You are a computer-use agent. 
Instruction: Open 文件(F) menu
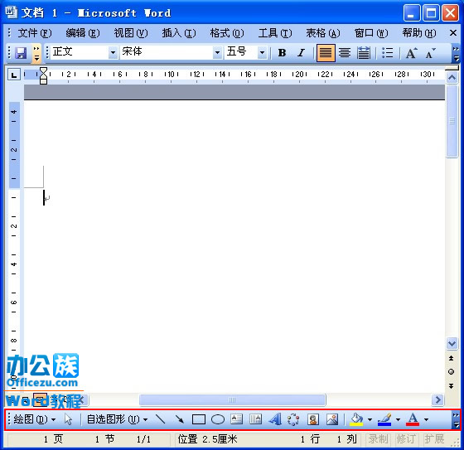tap(34, 33)
